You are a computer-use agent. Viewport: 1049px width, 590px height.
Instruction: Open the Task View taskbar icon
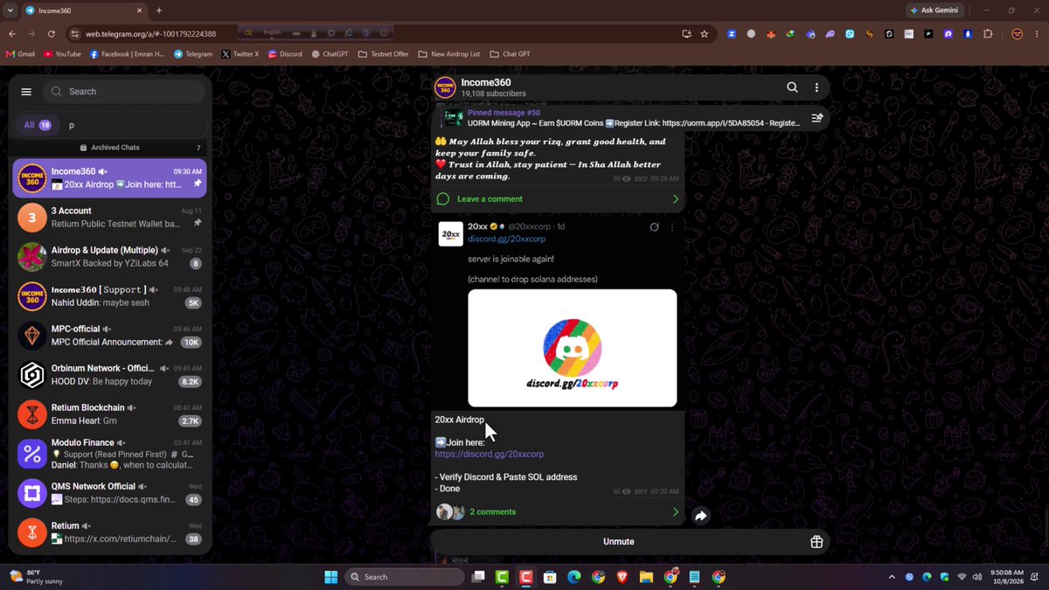(478, 577)
